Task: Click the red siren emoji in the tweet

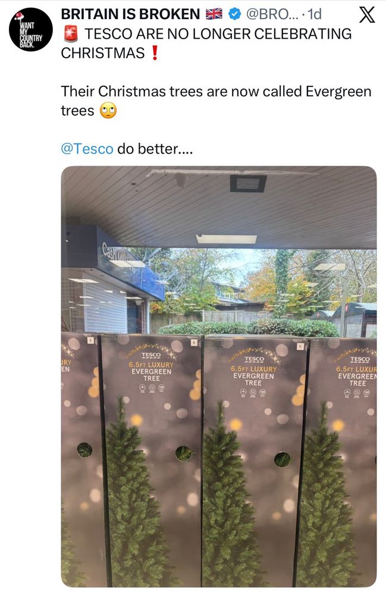Action: tap(71, 34)
